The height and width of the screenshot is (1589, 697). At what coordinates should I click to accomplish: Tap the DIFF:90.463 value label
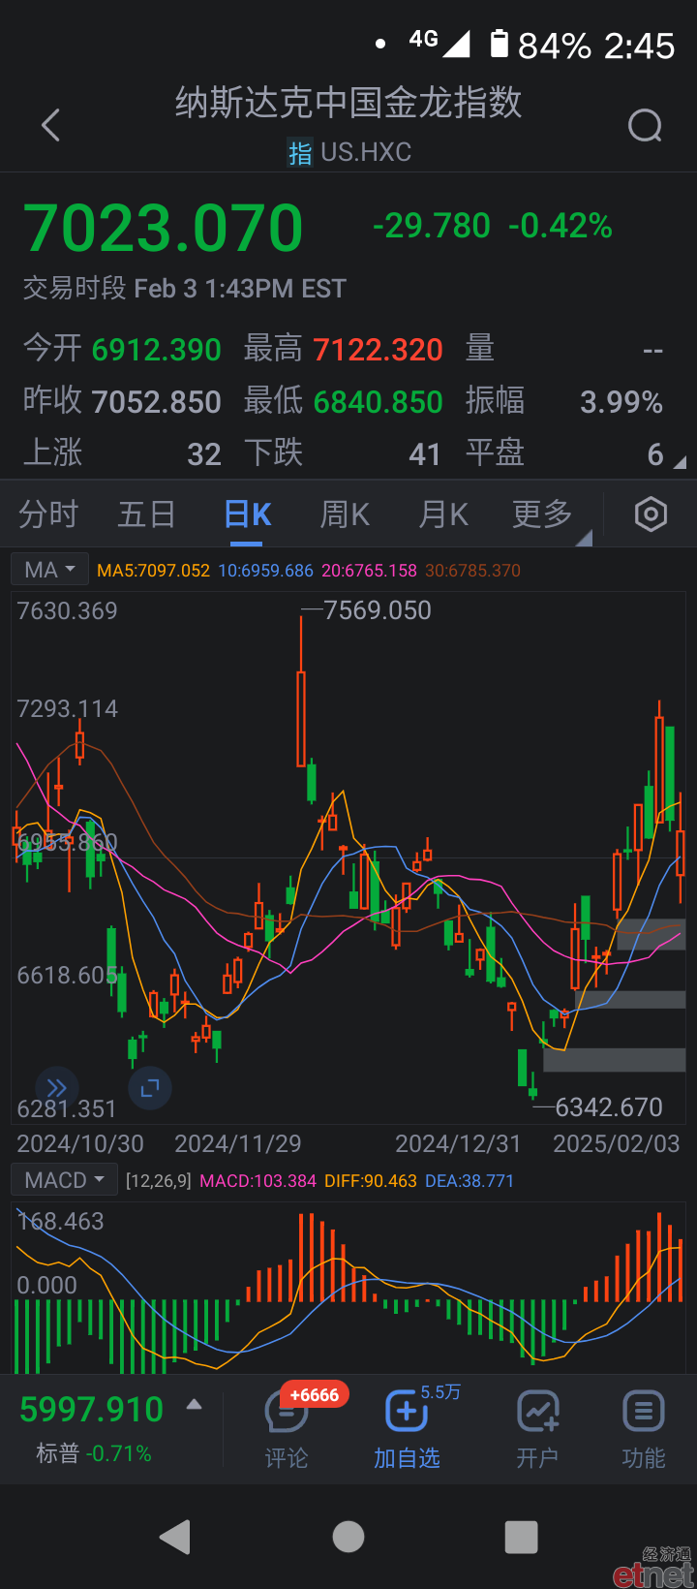(x=371, y=1181)
